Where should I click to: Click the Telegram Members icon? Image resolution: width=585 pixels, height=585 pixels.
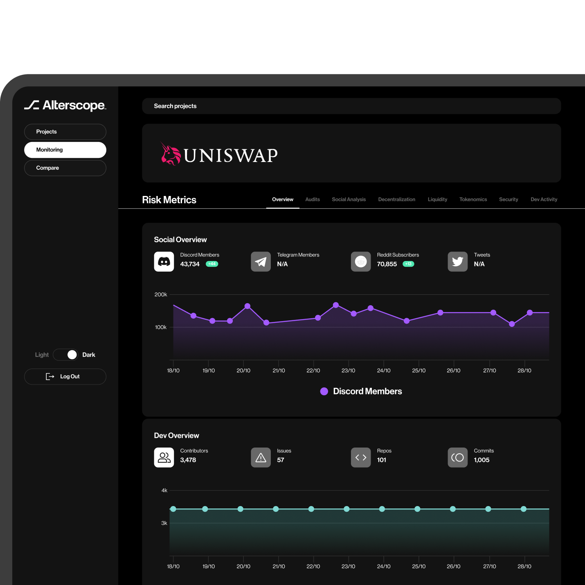pos(261,261)
